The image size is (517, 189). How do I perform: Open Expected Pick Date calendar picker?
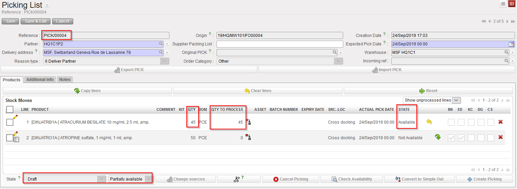pyautogui.click(x=511, y=44)
